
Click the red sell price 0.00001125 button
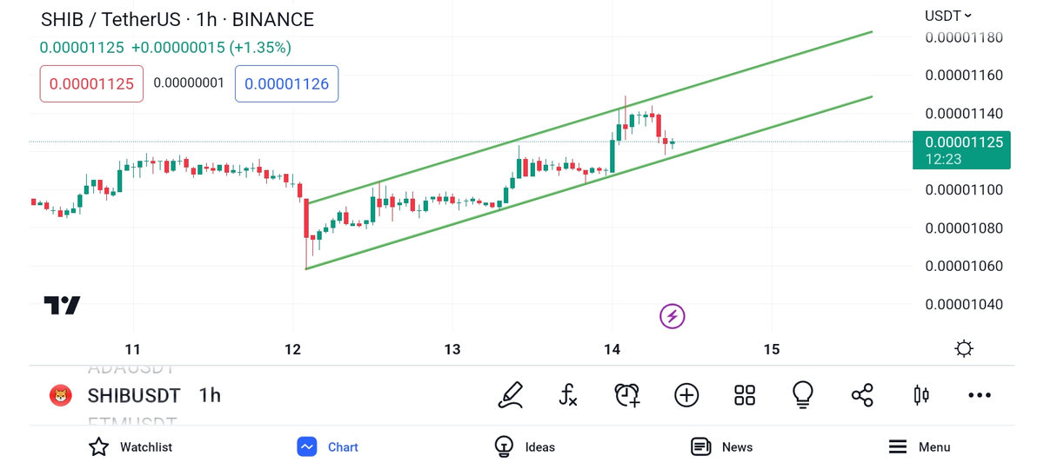click(x=91, y=84)
